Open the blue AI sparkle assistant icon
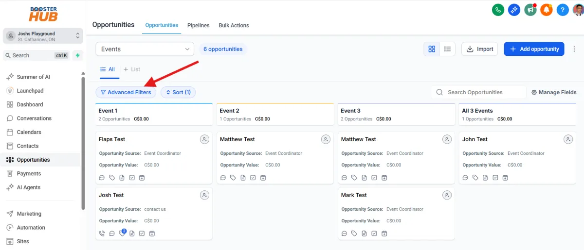This screenshot has height=250, width=584. (x=514, y=9)
